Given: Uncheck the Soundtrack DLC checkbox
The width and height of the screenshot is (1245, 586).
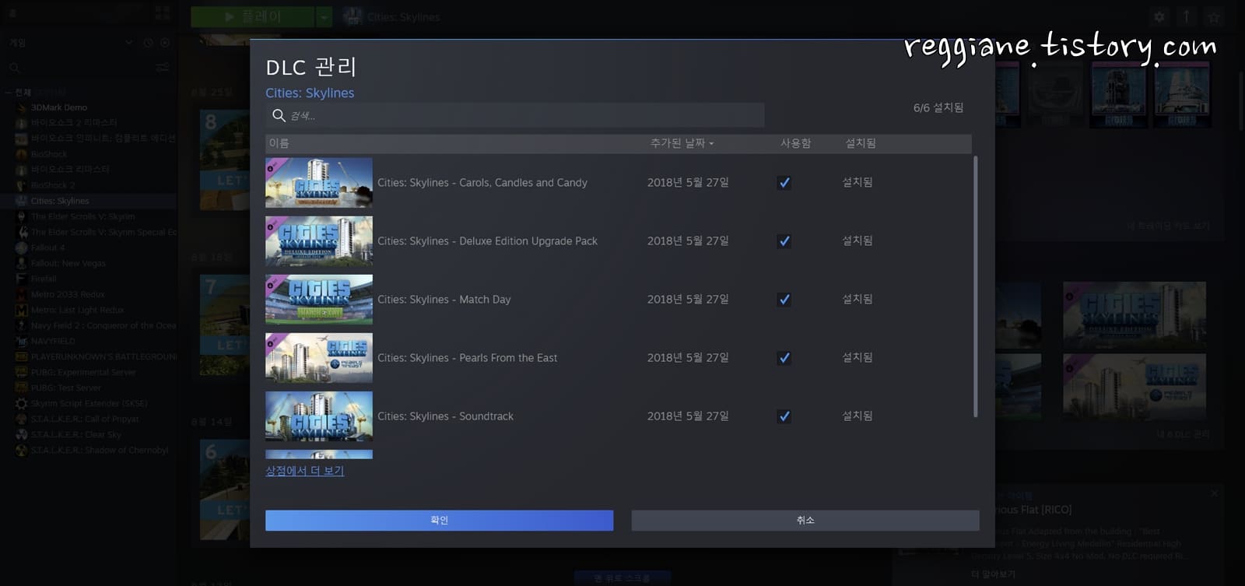Looking at the screenshot, I should [x=784, y=416].
